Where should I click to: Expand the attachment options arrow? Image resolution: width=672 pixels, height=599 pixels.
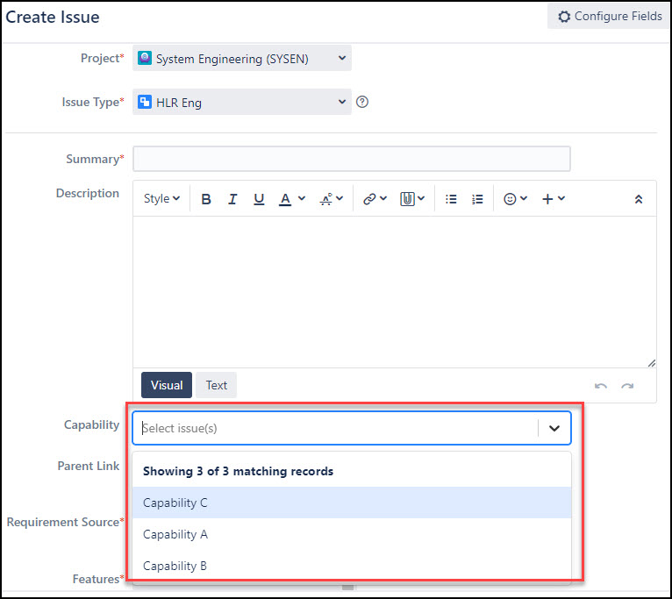point(421,198)
